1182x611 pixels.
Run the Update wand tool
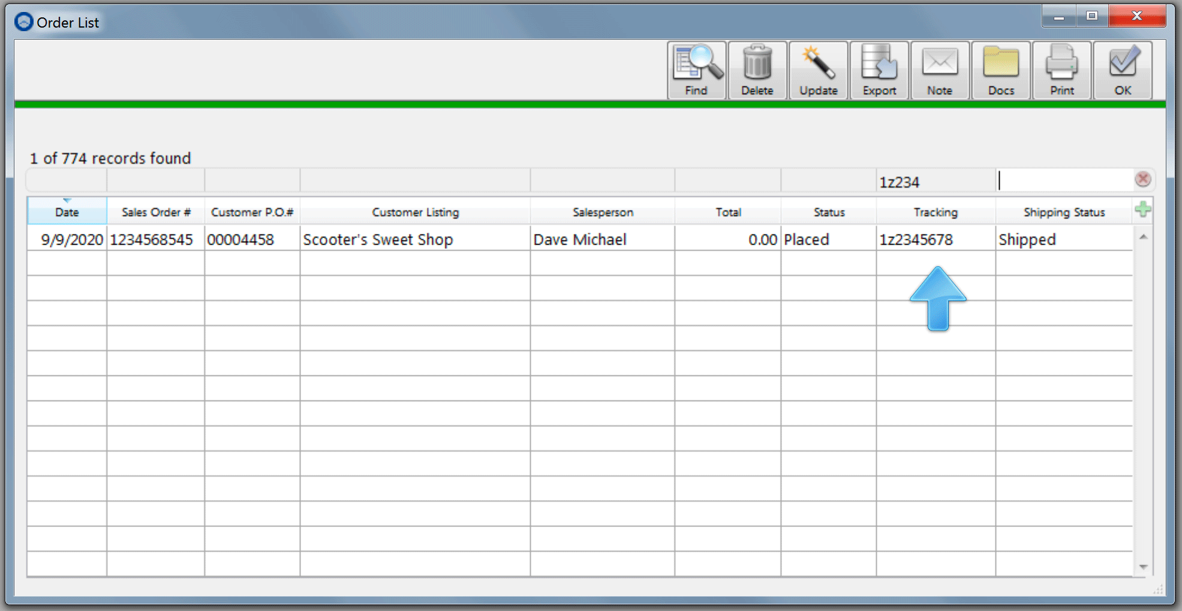point(819,70)
